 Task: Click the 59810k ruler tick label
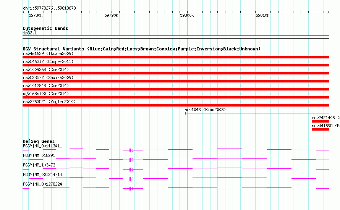(262, 16)
